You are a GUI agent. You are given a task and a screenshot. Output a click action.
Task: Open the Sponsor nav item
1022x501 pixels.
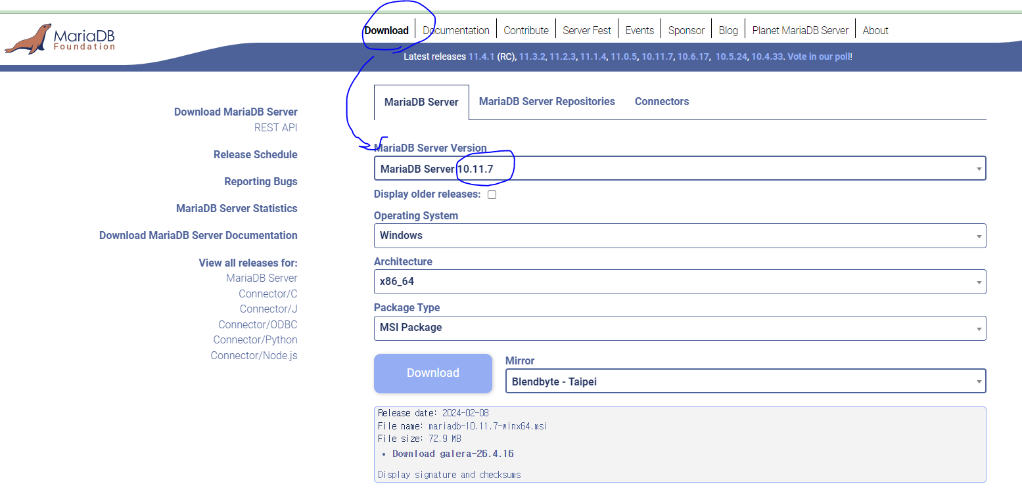pos(686,30)
